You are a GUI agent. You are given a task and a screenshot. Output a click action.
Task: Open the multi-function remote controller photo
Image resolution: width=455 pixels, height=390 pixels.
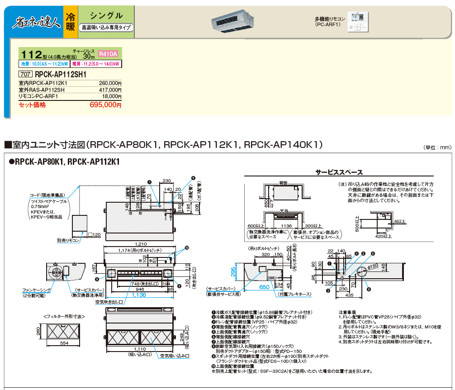(x=358, y=22)
